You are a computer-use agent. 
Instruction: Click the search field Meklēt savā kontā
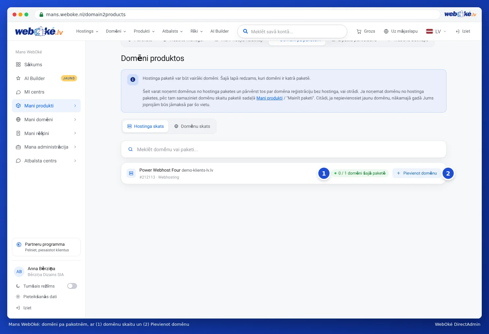(292, 32)
